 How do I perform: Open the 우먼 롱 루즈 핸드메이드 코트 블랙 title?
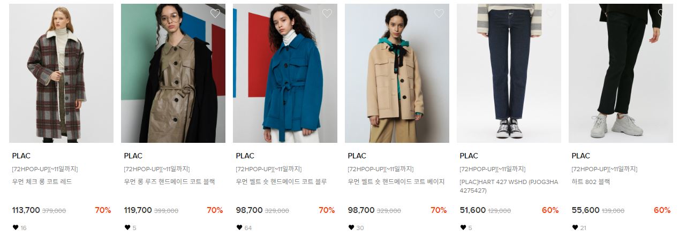click(x=169, y=182)
